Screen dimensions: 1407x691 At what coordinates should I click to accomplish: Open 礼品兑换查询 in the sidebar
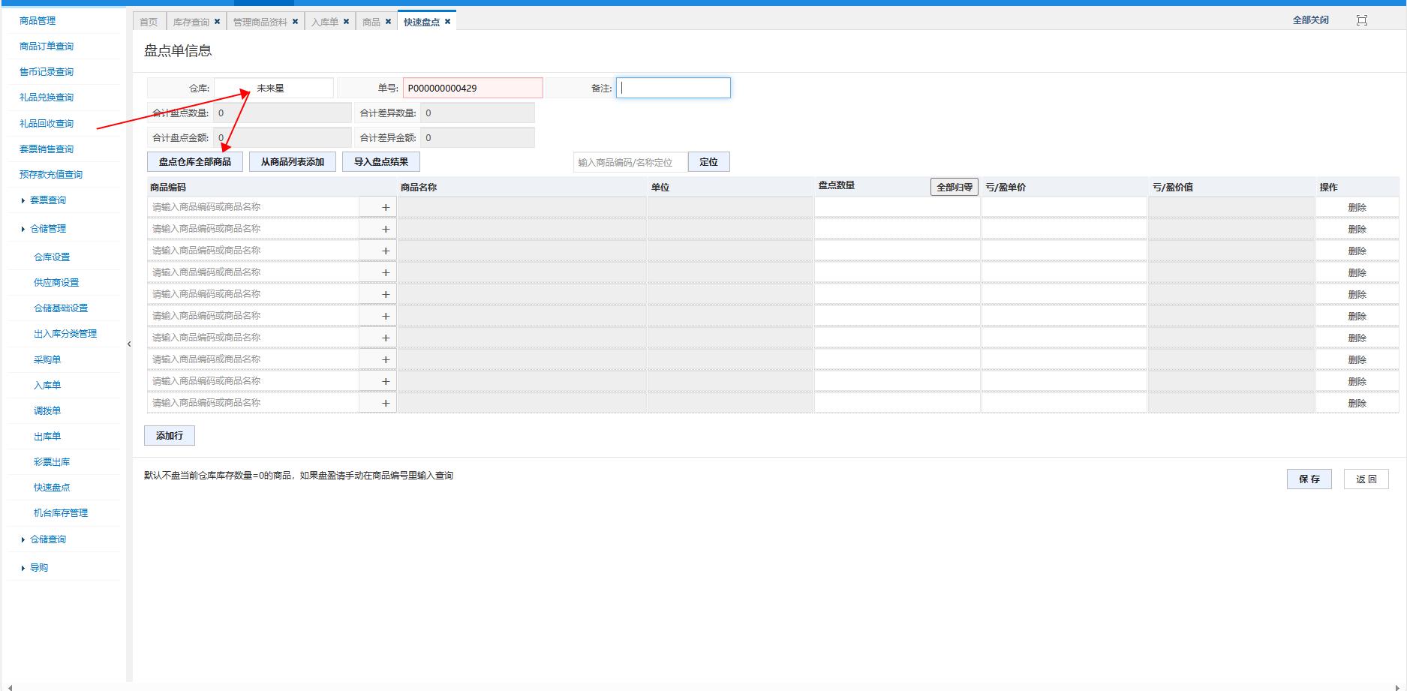(x=47, y=98)
